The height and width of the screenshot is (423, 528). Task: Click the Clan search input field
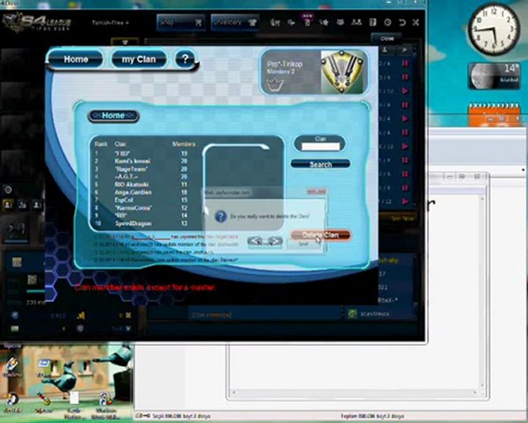click(x=320, y=146)
